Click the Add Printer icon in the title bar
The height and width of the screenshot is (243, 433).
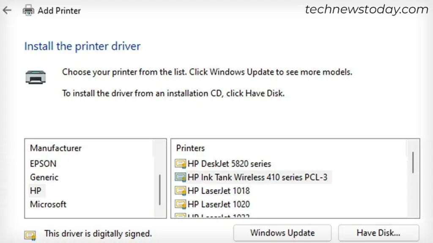click(28, 10)
